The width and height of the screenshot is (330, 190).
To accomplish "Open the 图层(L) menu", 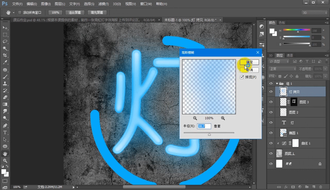I will coord(60,4).
